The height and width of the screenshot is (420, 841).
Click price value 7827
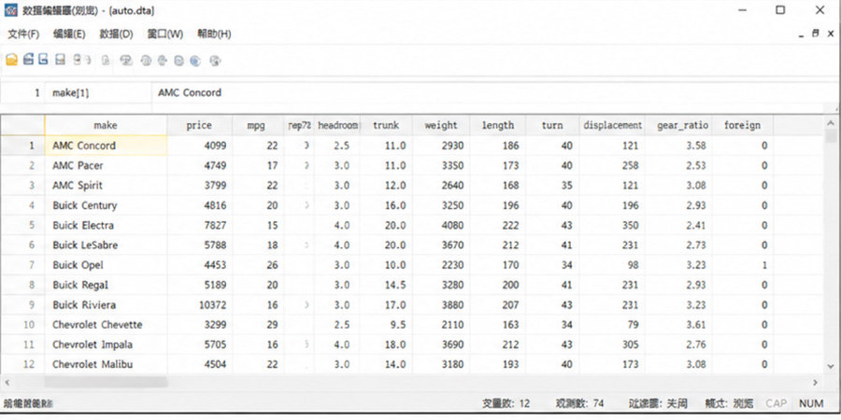click(200, 225)
